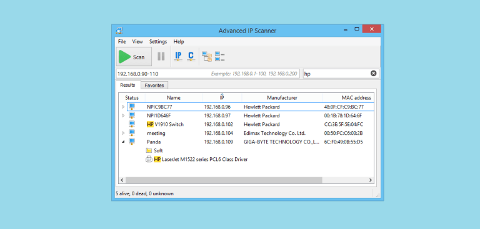Select HP LaserJet M1522 series PCL6 Class Driver
Viewport: 480px width, 229px height.
[201, 159]
